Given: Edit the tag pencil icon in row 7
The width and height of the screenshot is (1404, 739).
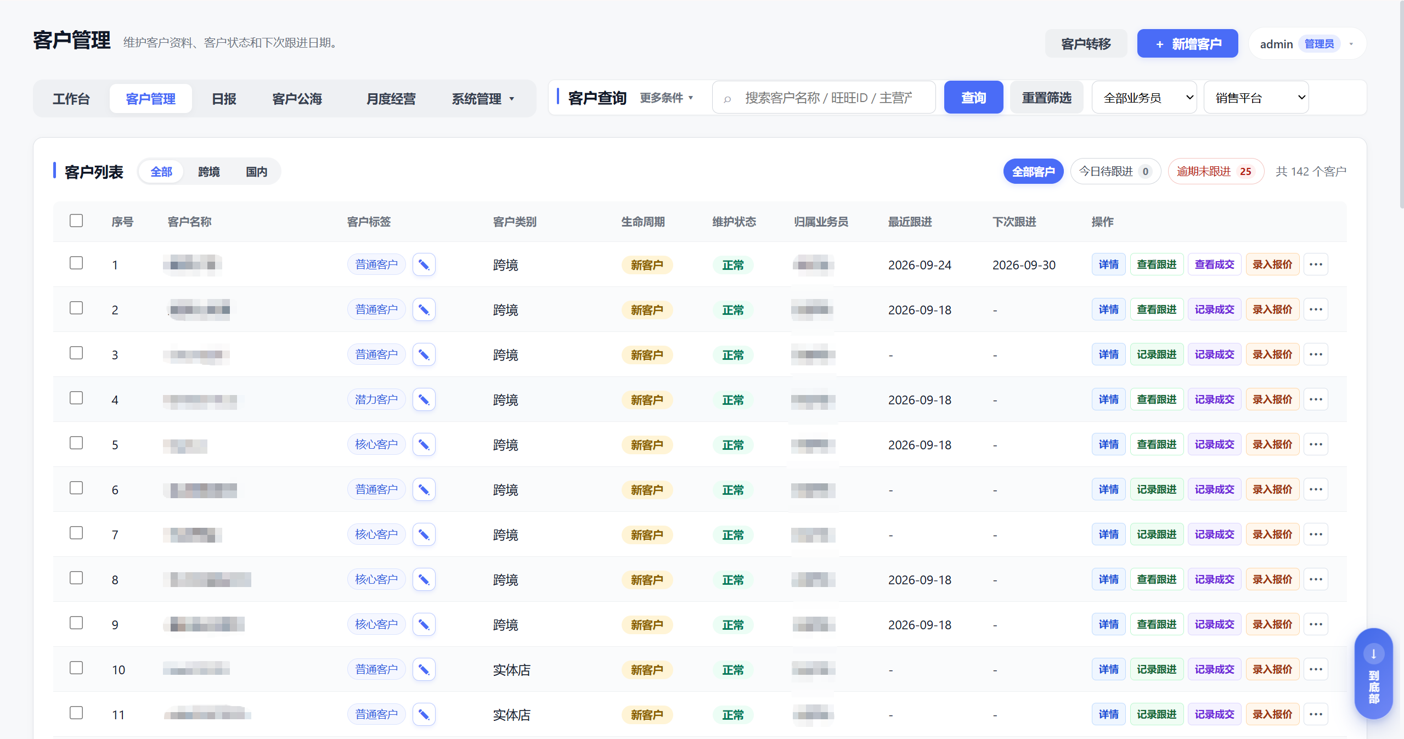Looking at the screenshot, I should point(424,535).
